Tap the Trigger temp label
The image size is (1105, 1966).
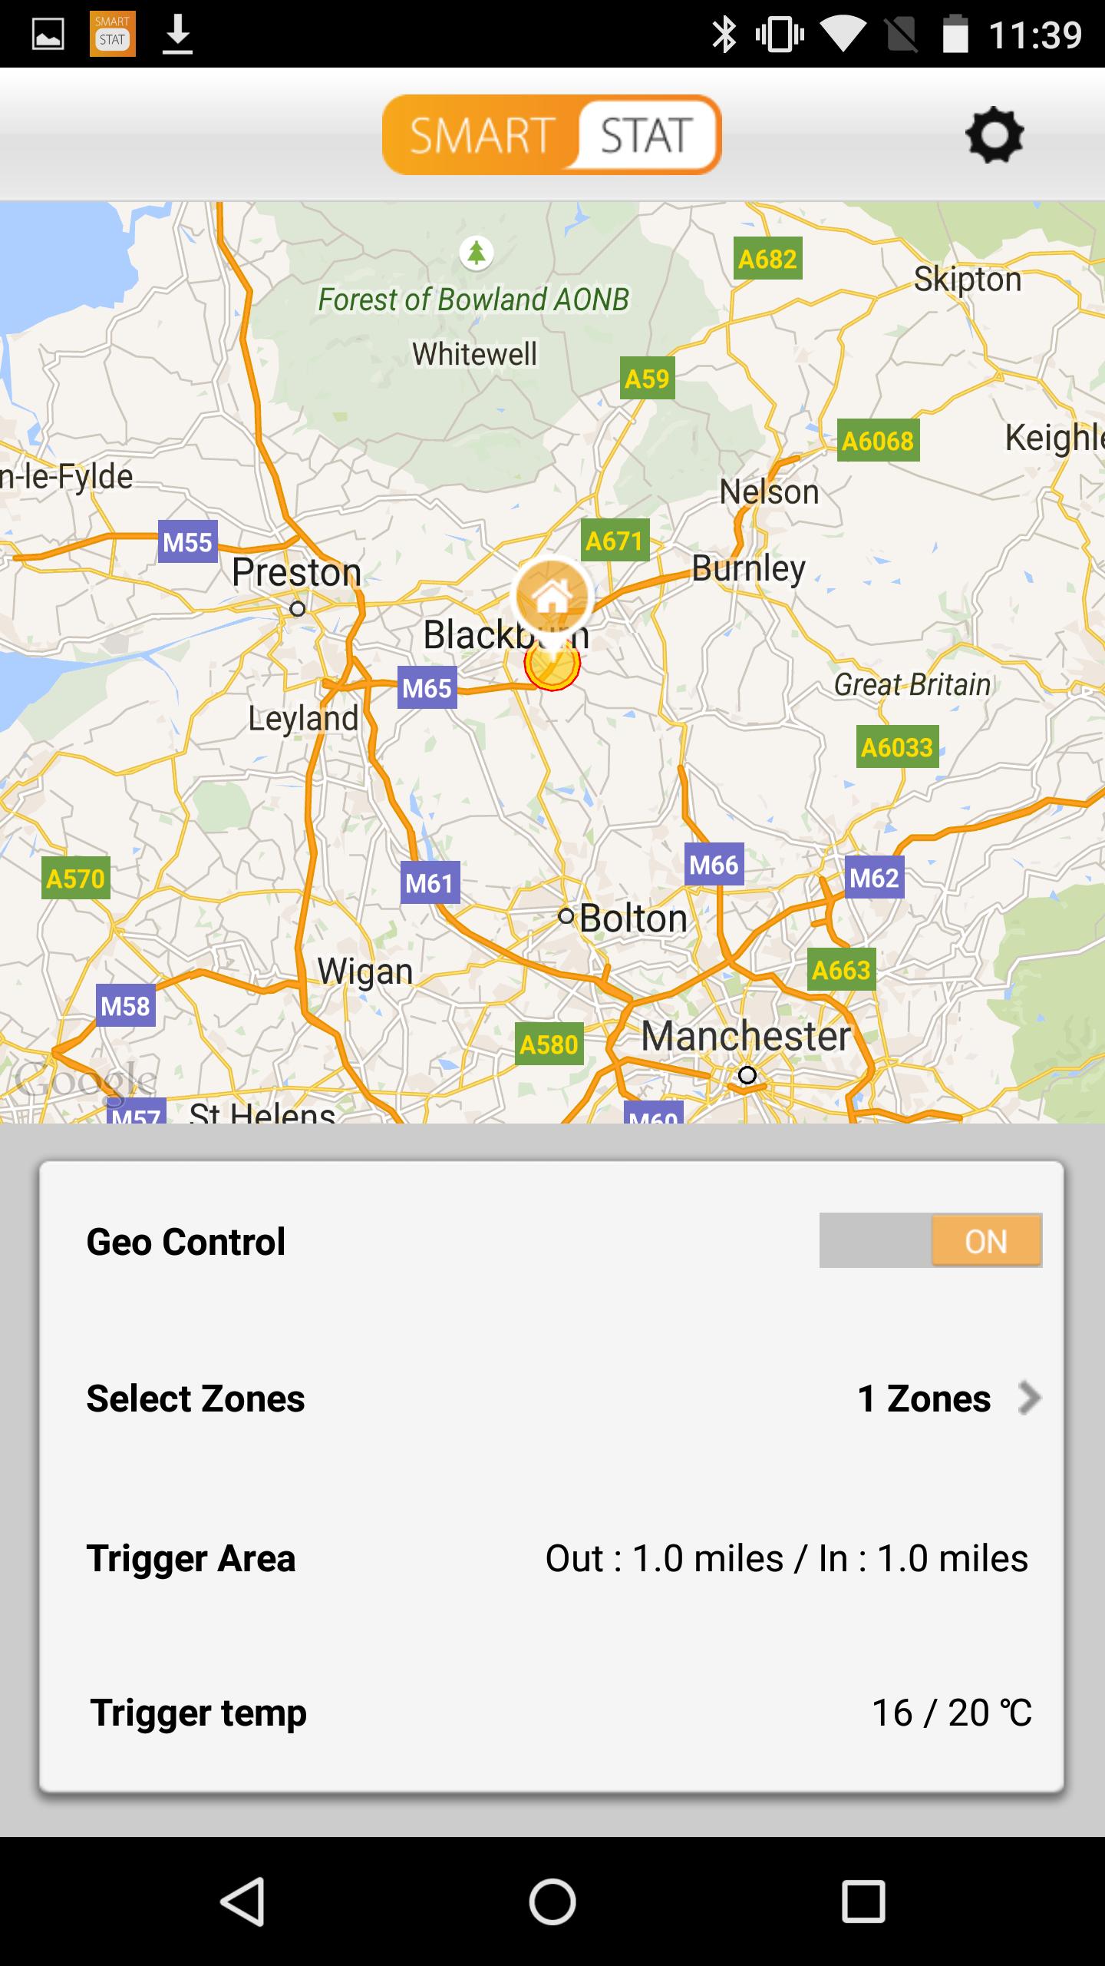click(x=199, y=1713)
